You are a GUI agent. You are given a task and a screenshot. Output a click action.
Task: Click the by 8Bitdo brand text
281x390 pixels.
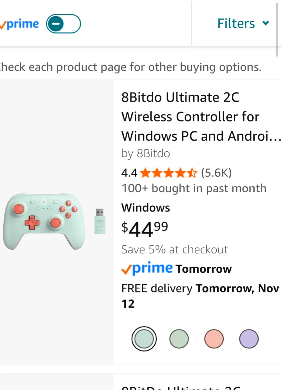(x=146, y=154)
